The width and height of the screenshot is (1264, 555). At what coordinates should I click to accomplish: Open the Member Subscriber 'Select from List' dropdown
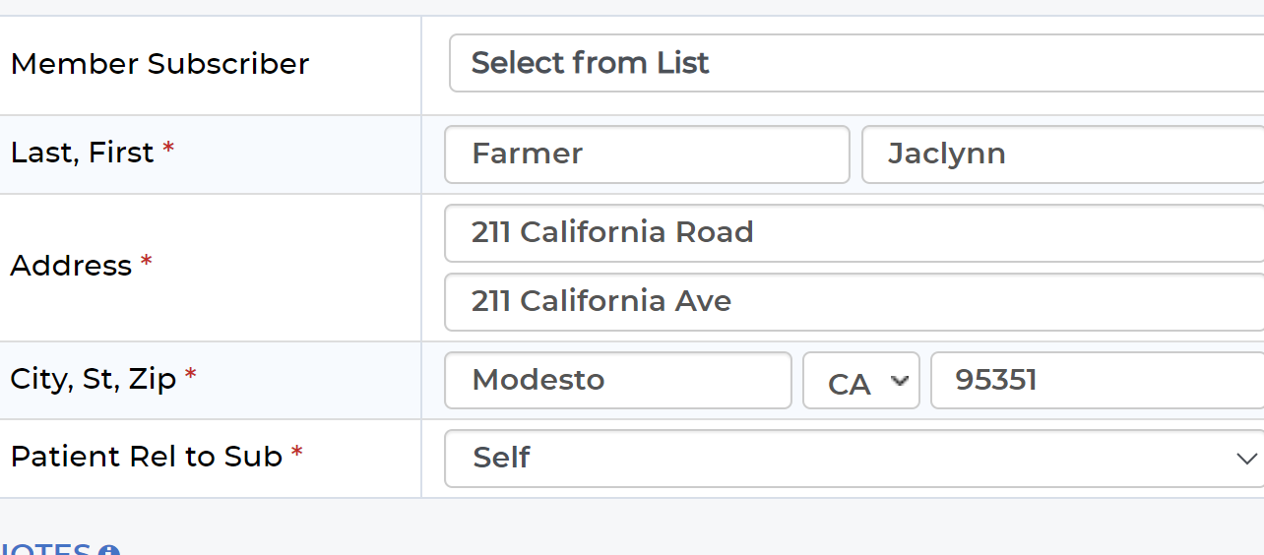click(x=856, y=63)
